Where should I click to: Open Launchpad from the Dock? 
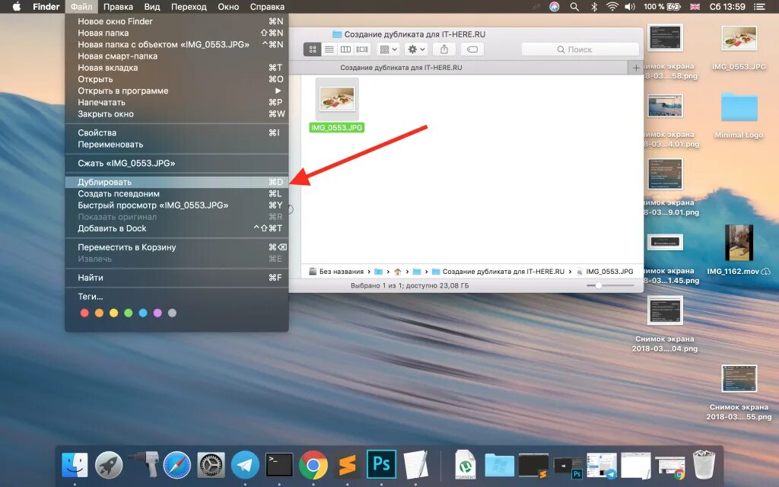click(x=109, y=466)
